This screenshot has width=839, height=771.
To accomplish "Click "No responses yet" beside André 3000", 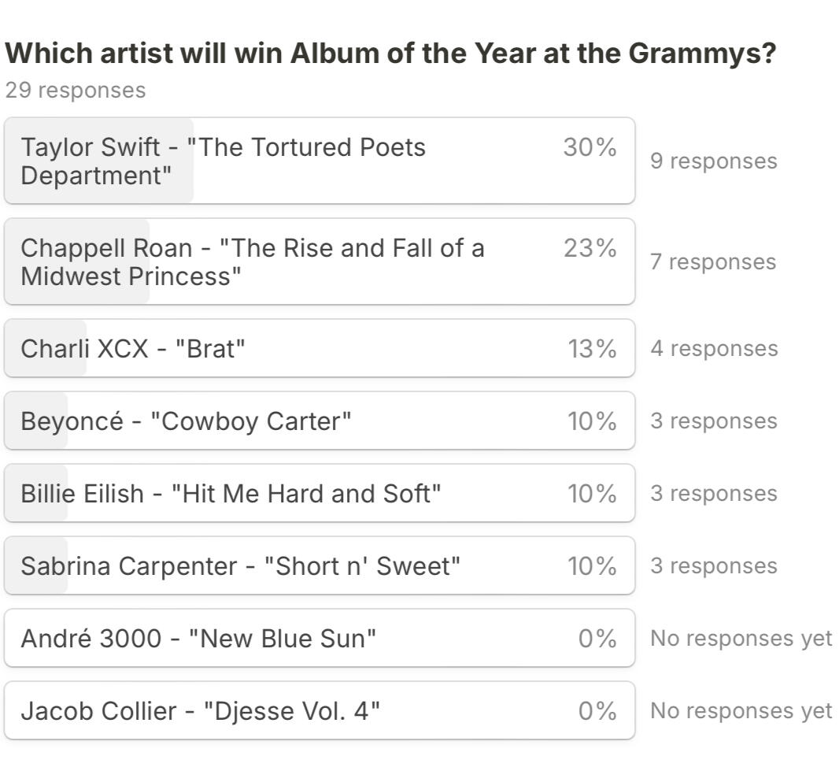I will (x=741, y=639).
